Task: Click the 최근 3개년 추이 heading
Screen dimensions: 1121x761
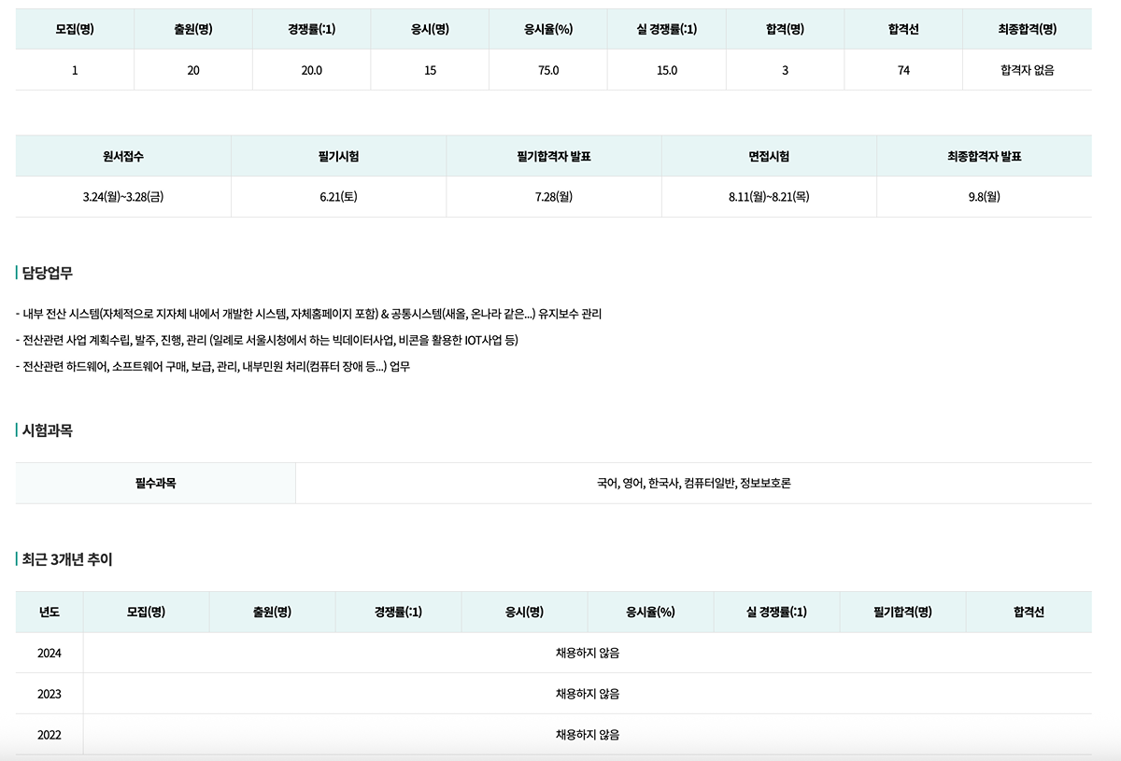Action: (66, 559)
